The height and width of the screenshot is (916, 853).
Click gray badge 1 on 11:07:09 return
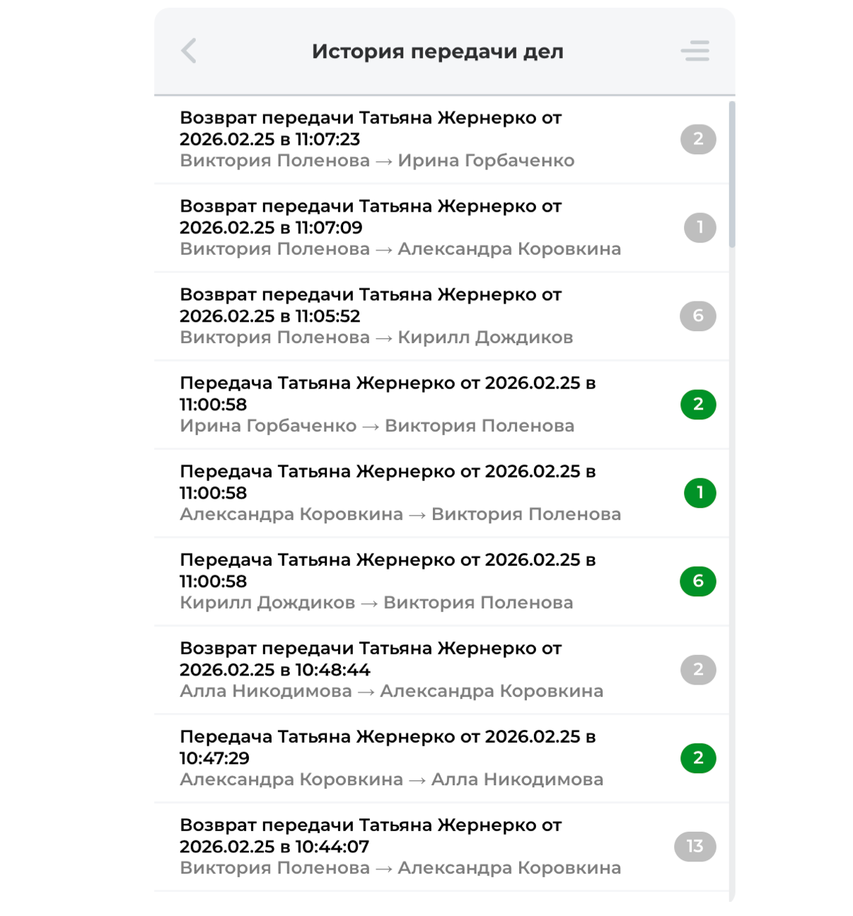pos(700,228)
